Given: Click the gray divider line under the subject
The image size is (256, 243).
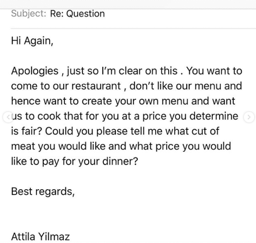Looking at the screenshot, I should pyautogui.click(x=133, y=28).
